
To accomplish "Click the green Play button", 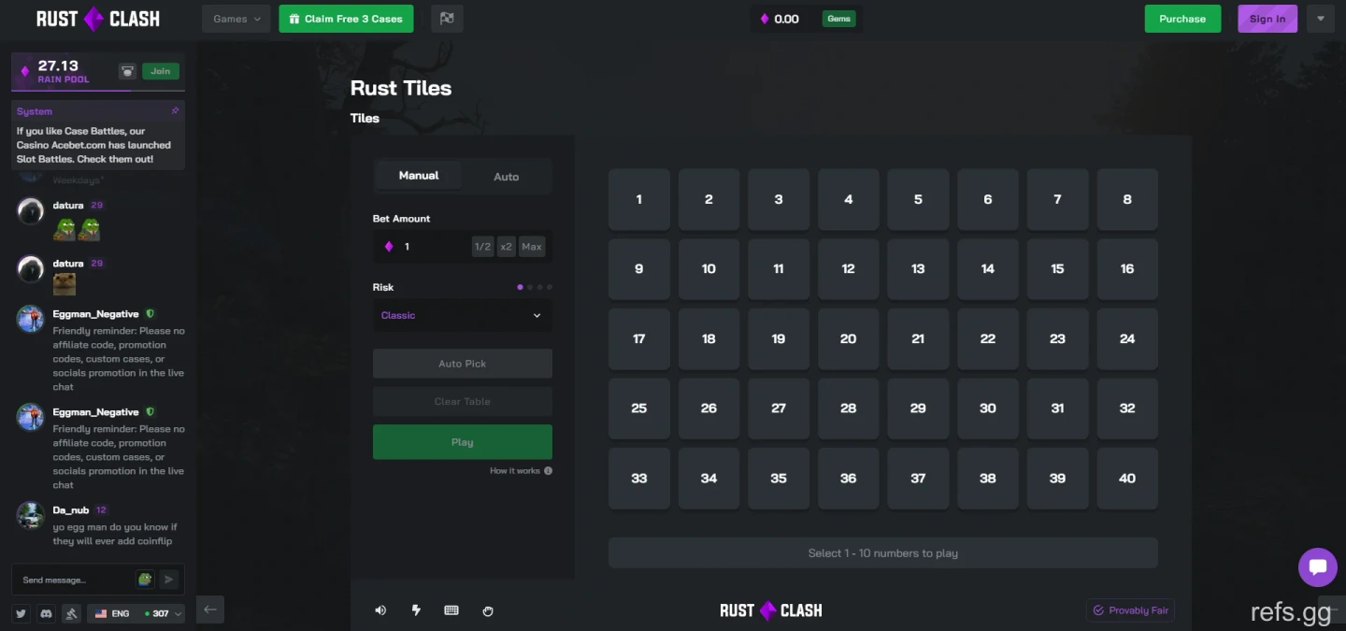I will [x=463, y=442].
